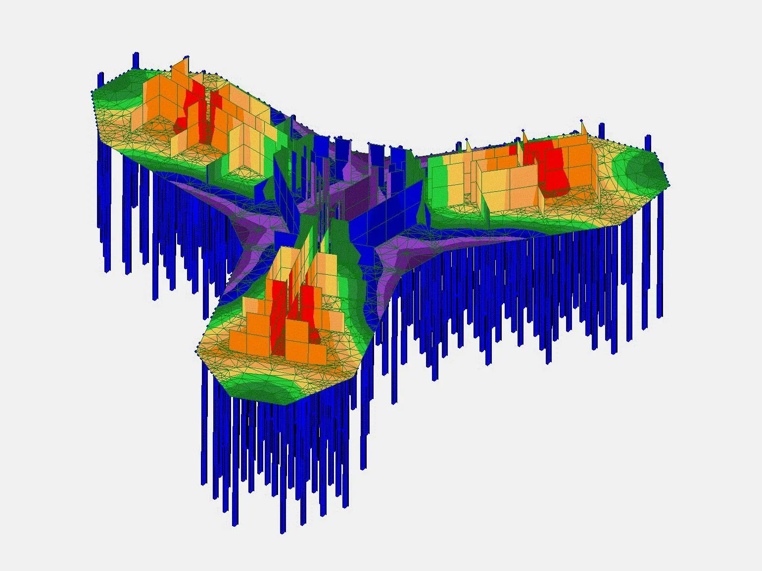This screenshot has width=762, height=571.
Task: Select the yellow triangular spike atop right wing
Action: pyautogui.click(x=583, y=129)
